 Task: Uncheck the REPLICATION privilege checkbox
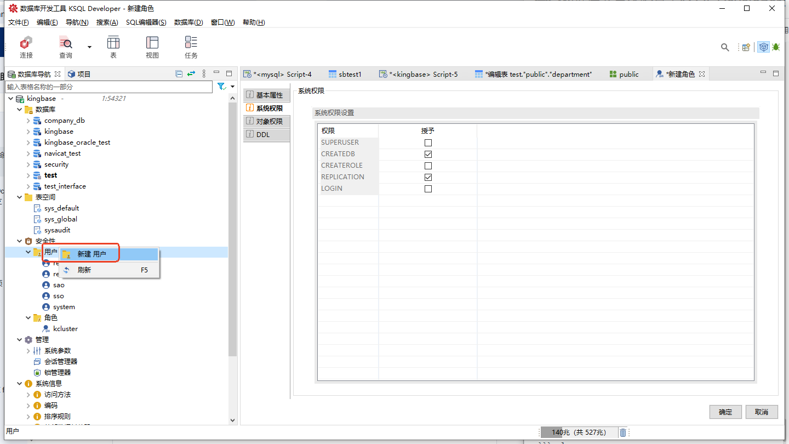coord(428,178)
